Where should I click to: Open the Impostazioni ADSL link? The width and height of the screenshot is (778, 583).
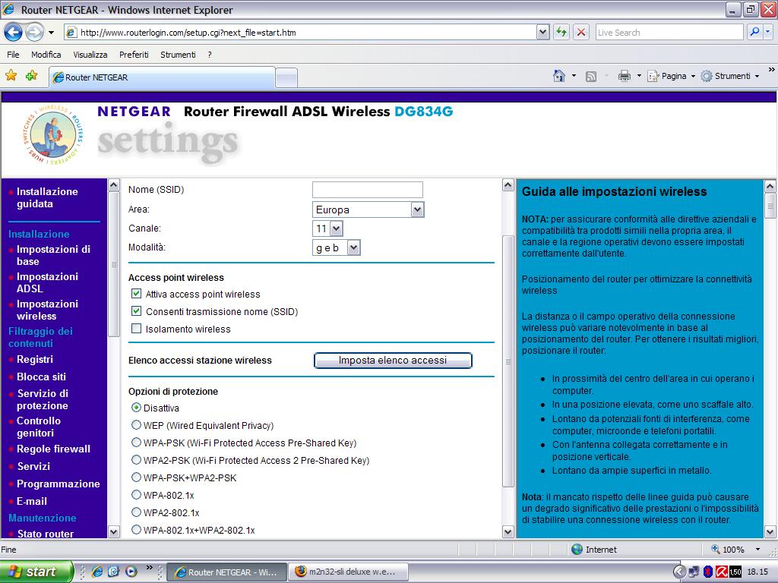point(47,282)
